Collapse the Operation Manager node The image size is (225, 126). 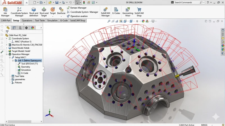6,54
